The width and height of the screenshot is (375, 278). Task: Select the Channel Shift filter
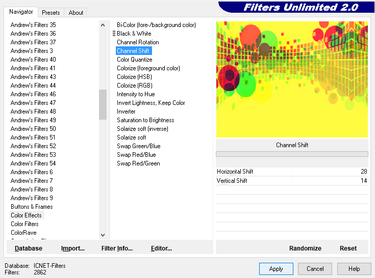pos(133,51)
